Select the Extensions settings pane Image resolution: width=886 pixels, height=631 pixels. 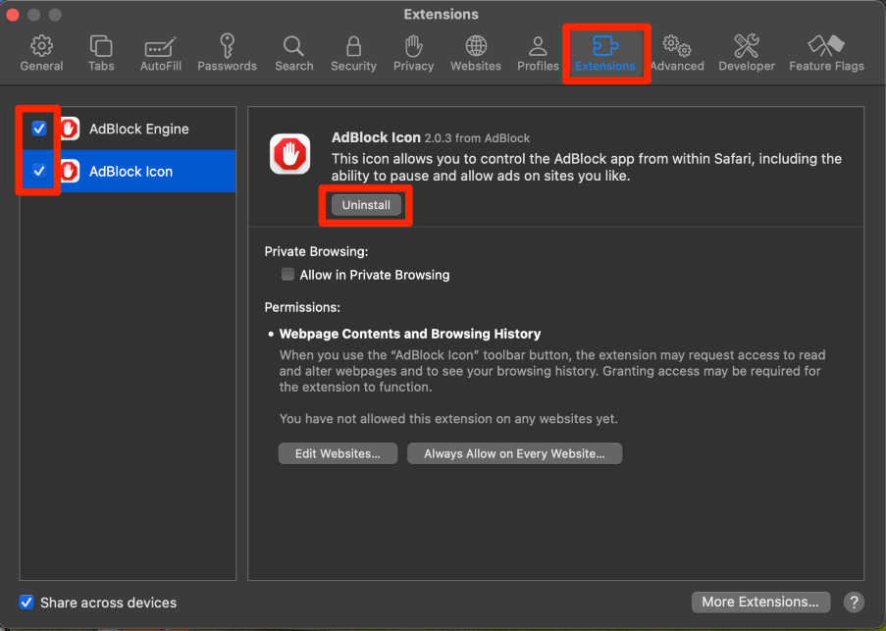(605, 53)
